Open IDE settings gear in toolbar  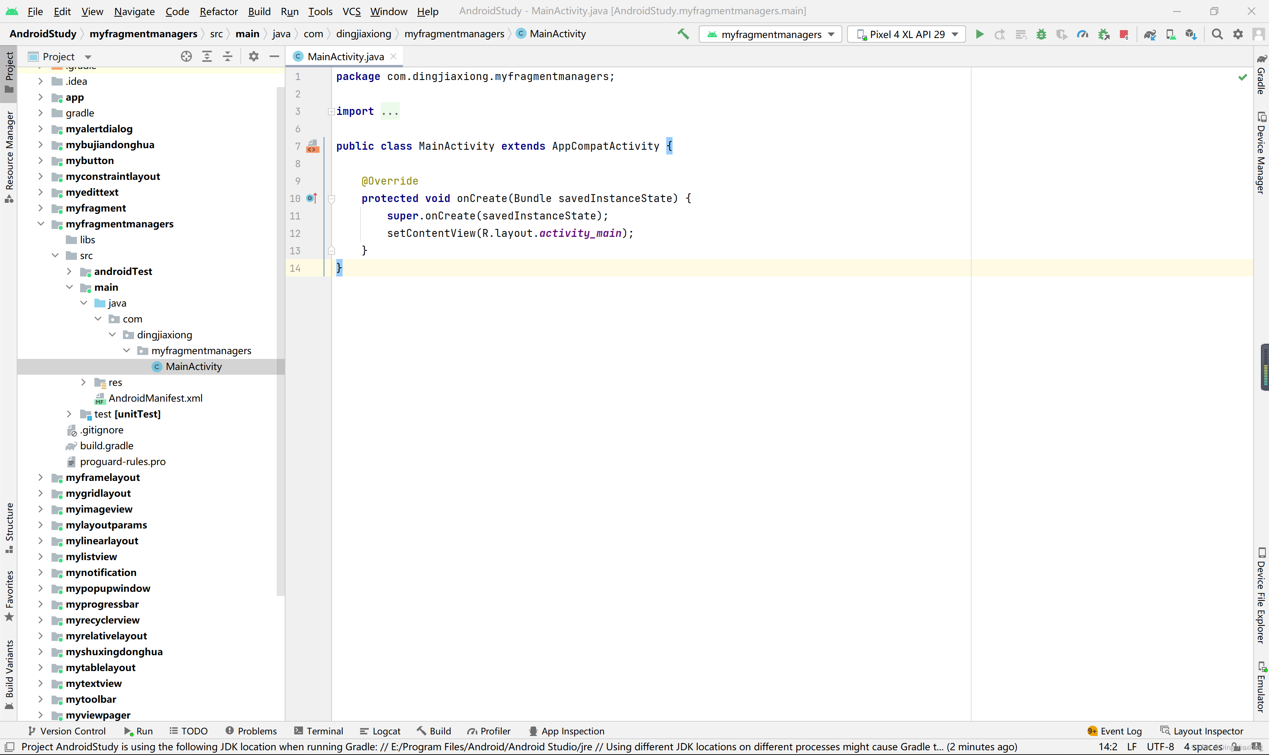pyautogui.click(x=1238, y=34)
